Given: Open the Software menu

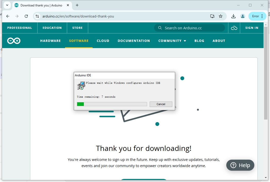Looking at the screenshot, I should click(x=79, y=41).
